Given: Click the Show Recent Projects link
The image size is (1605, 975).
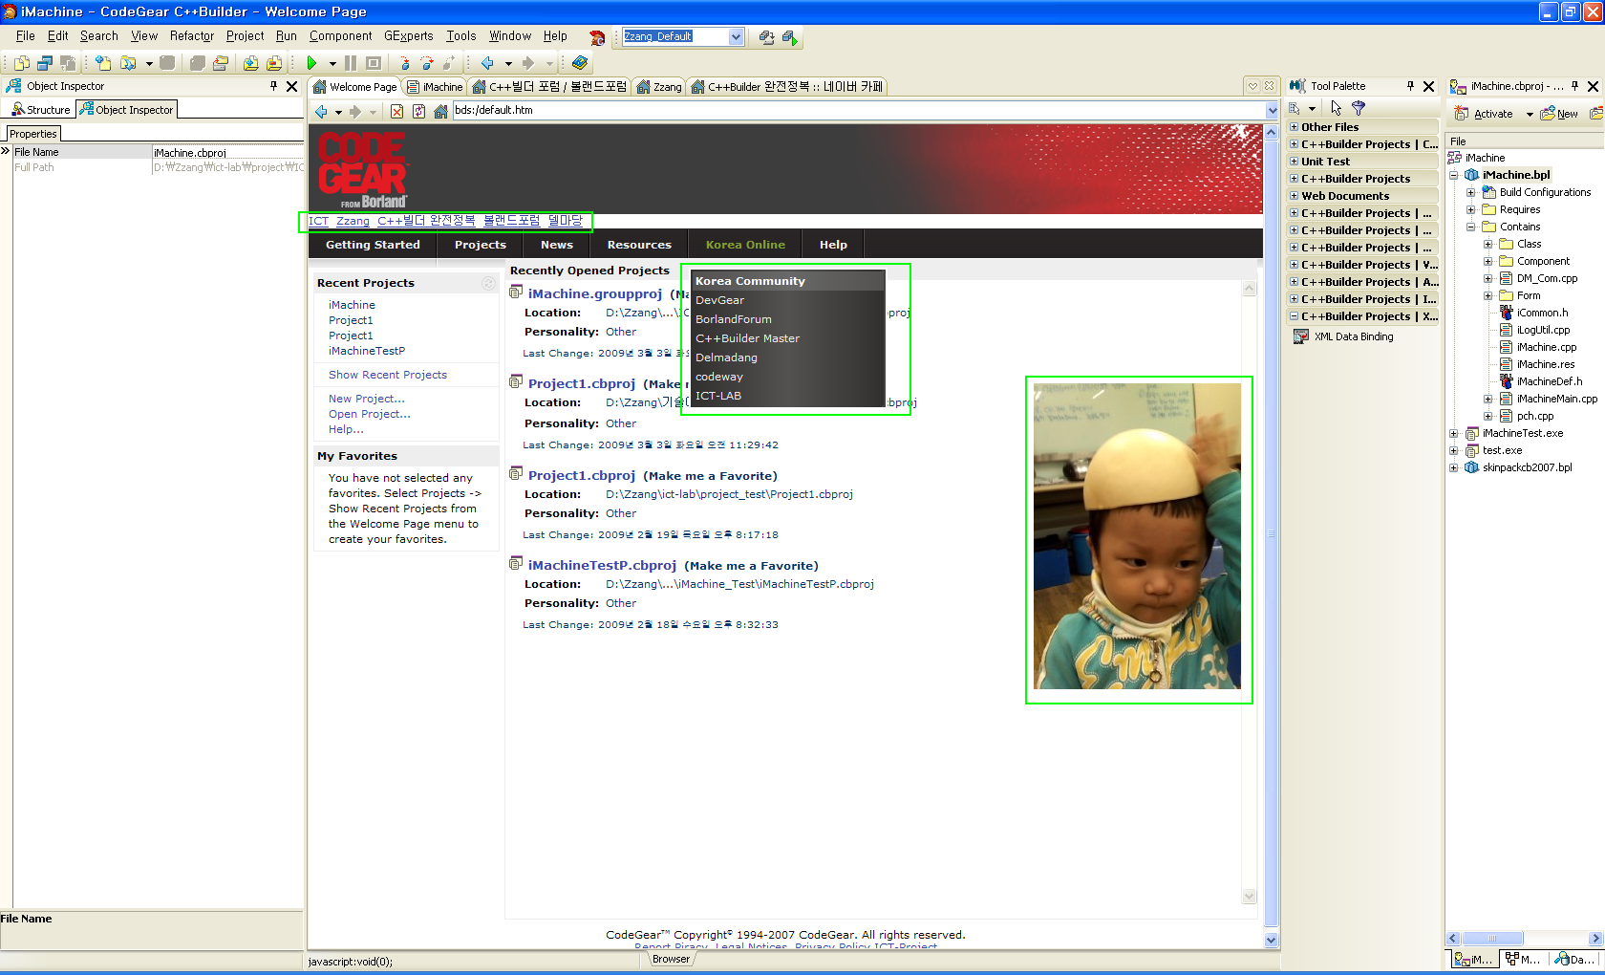Looking at the screenshot, I should [387, 375].
